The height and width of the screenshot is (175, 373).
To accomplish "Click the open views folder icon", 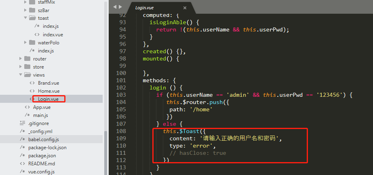I will pyautogui.click(x=27, y=75).
